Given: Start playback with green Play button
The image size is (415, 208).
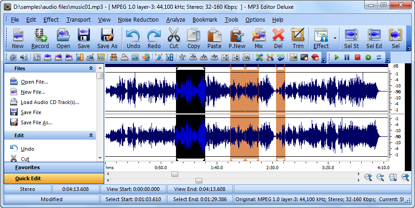Looking at the screenshot, I should 337,57.
